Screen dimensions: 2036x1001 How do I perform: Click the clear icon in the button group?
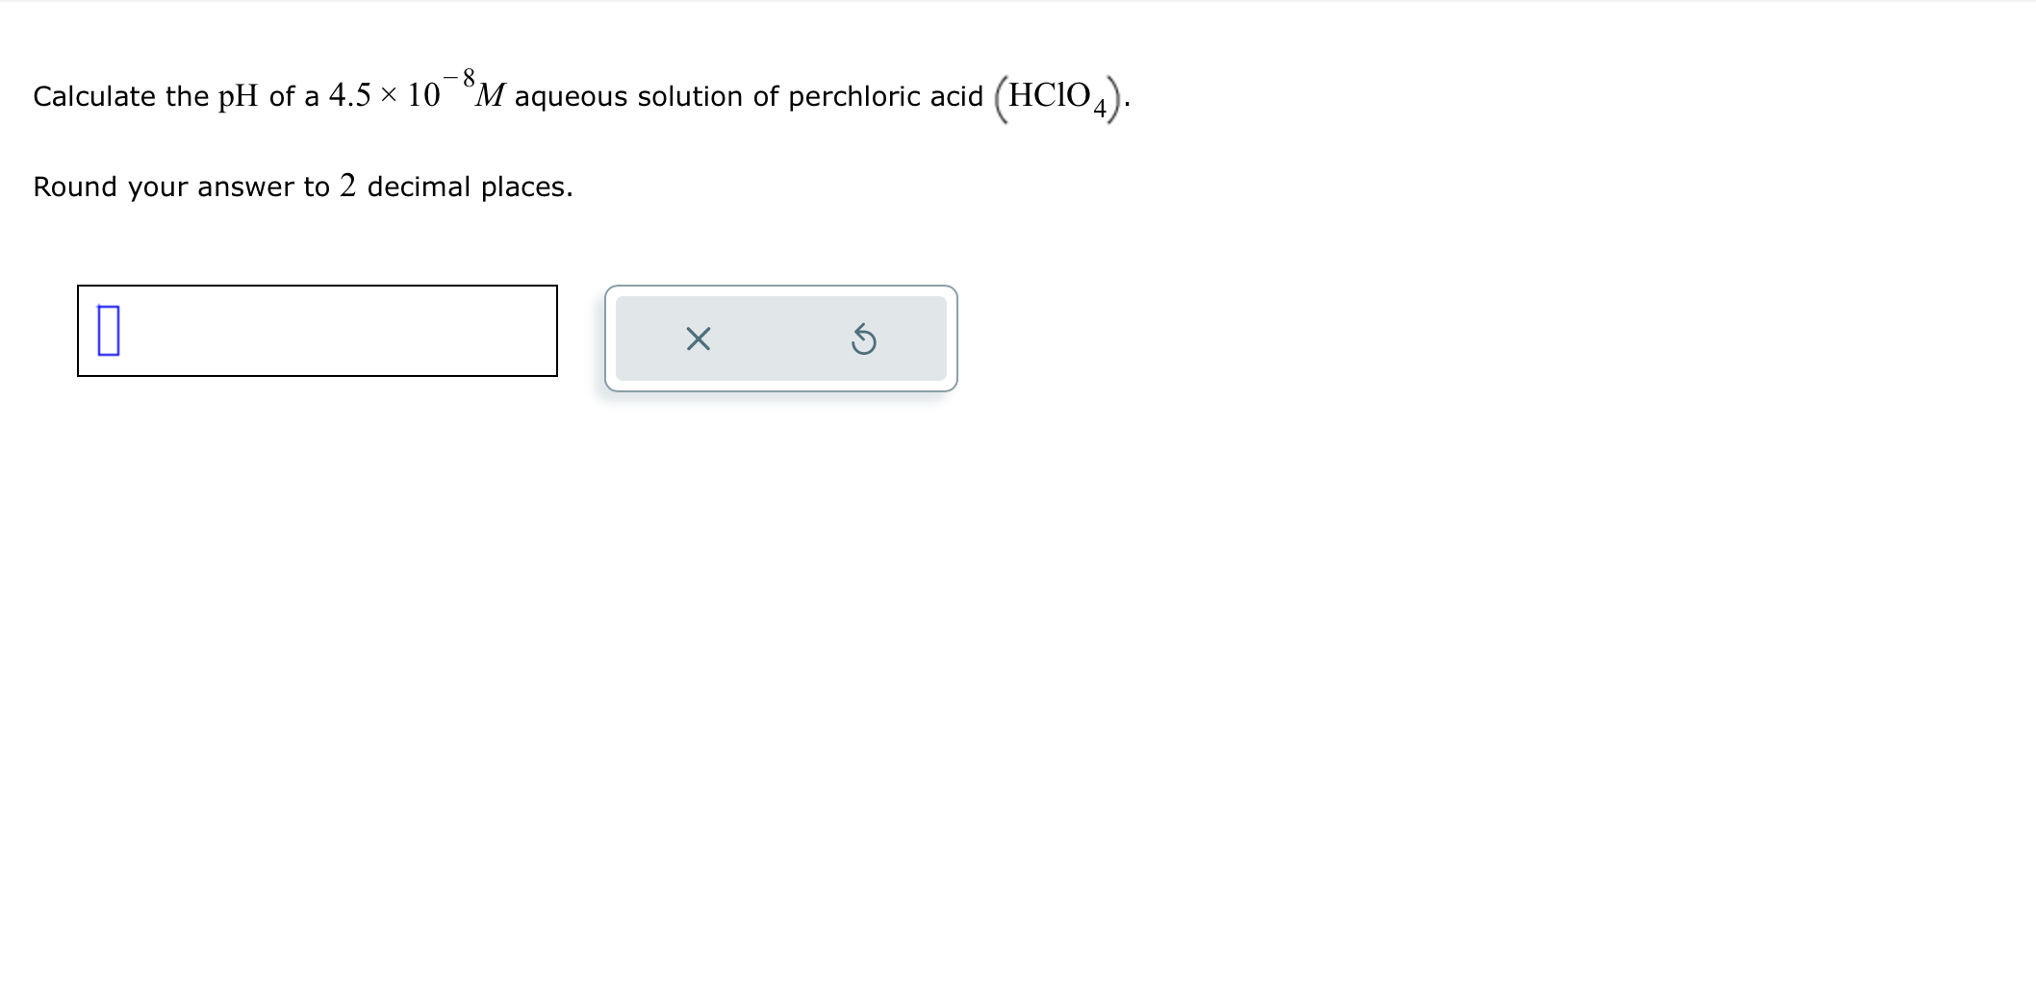[x=696, y=338]
